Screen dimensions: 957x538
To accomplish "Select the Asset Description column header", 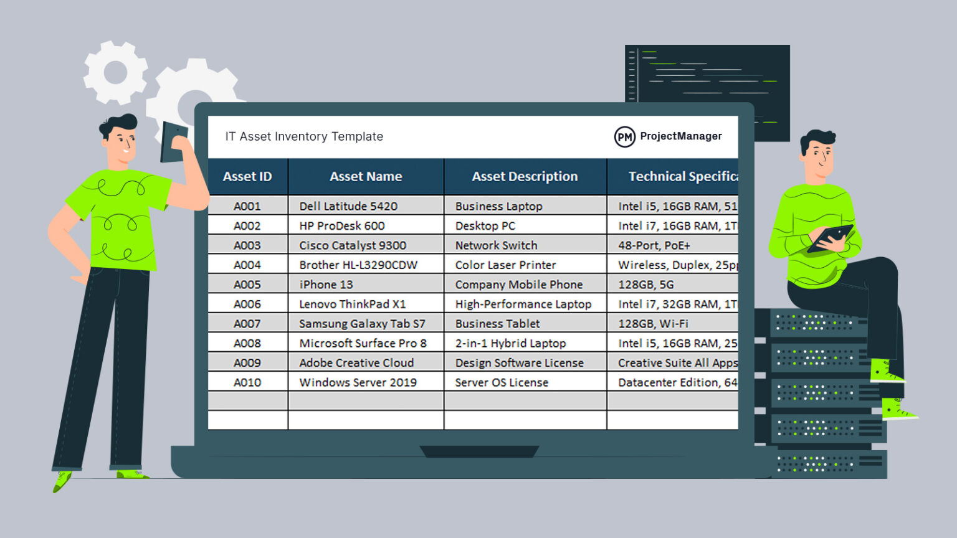I will point(524,176).
